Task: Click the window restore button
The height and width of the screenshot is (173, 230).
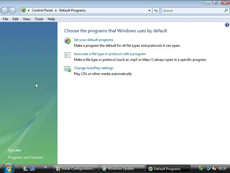Action: tap(216, 3)
